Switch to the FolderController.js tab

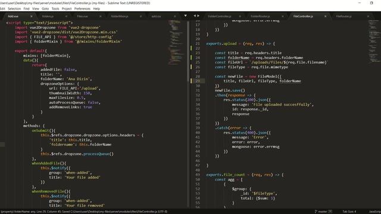point(220,16)
